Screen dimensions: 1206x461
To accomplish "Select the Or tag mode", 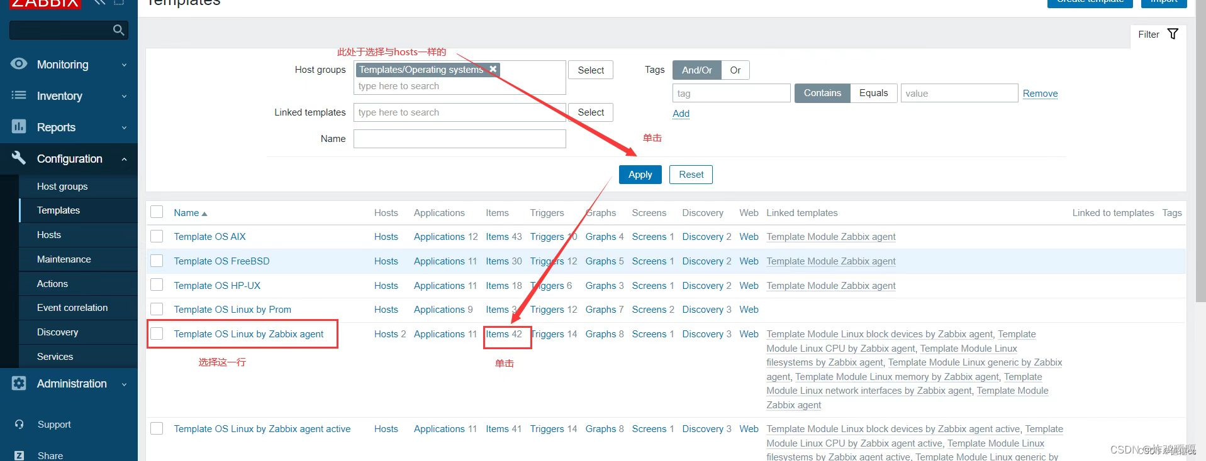I will coord(735,70).
